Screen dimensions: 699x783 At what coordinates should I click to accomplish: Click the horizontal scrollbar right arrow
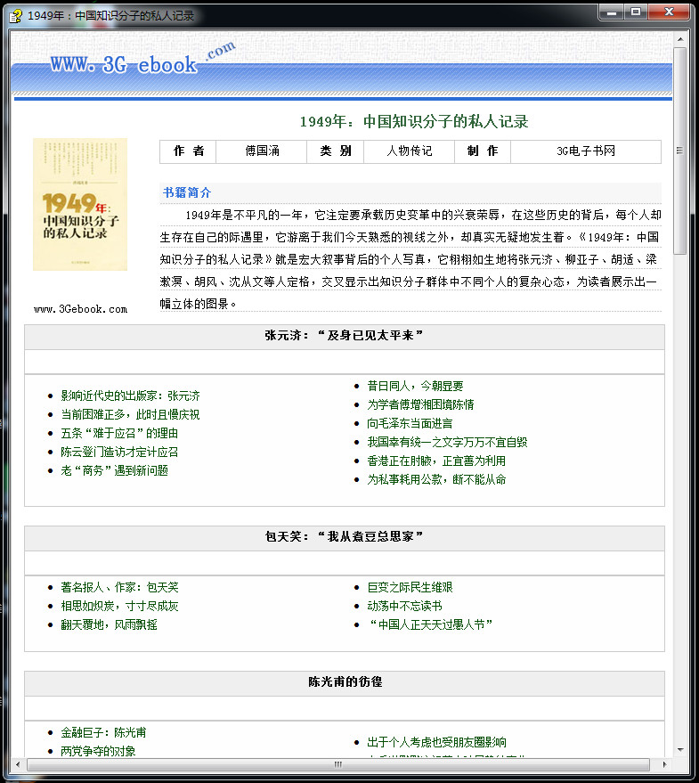(x=664, y=764)
